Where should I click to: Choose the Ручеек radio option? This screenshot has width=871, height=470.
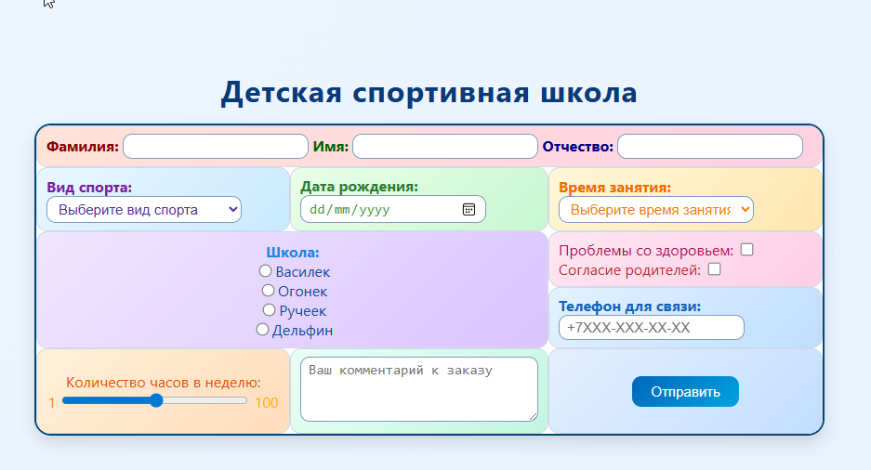269,309
